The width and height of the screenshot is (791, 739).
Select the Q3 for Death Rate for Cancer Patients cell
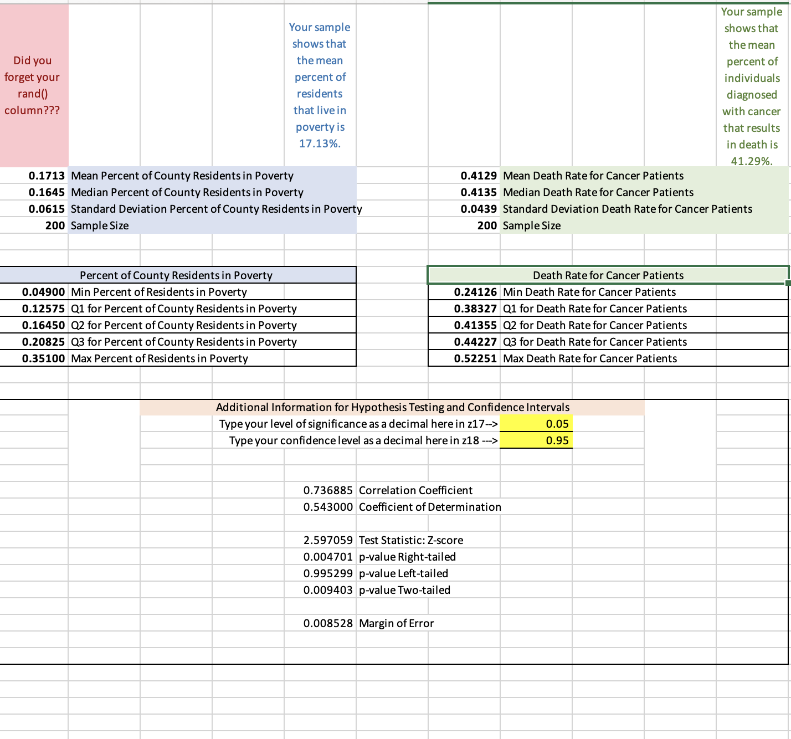(474, 342)
